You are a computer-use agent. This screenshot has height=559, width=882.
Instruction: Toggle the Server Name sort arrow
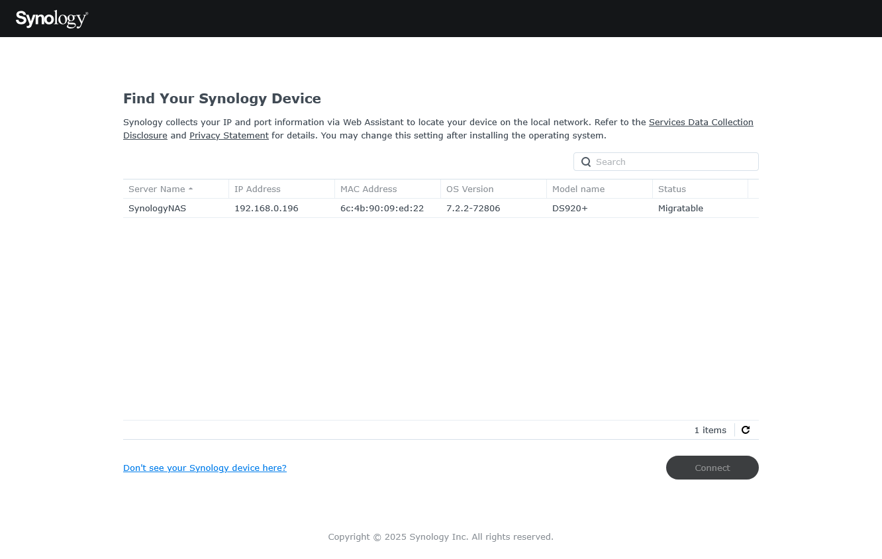point(191,189)
